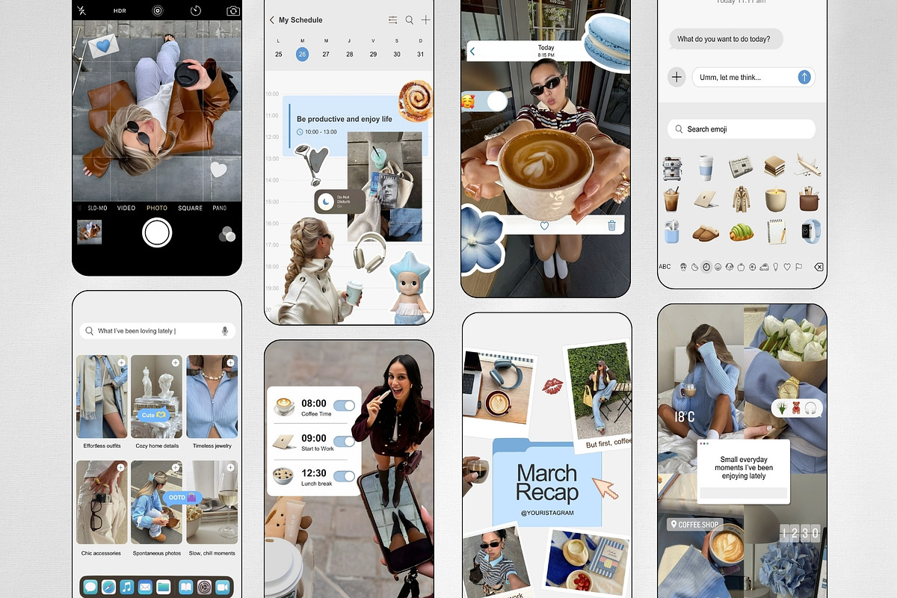The width and height of the screenshot is (897, 598).
Task: Select date 26 in the schedule calendar
Action: click(302, 54)
